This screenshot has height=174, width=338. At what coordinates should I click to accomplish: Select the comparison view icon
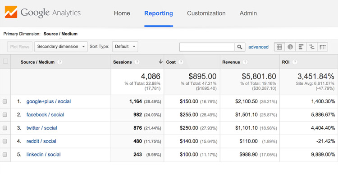(312, 47)
